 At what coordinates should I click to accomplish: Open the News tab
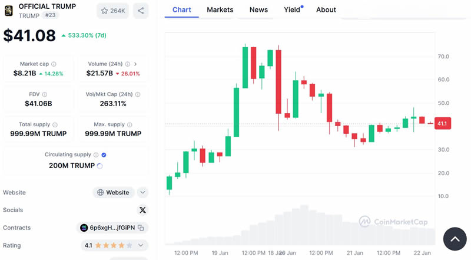(258, 9)
